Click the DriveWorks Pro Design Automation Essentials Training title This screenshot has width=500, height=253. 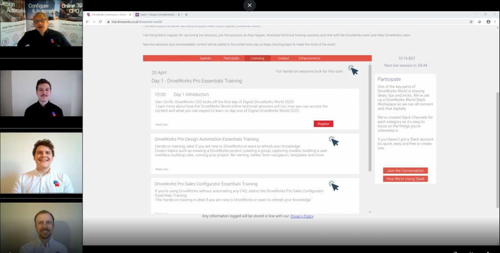(x=207, y=139)
